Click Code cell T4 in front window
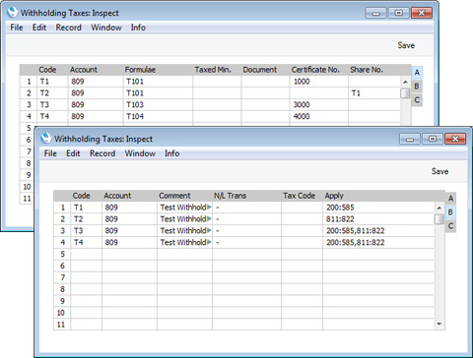This screenshot has height=358, width=473. tap(86, 243)
